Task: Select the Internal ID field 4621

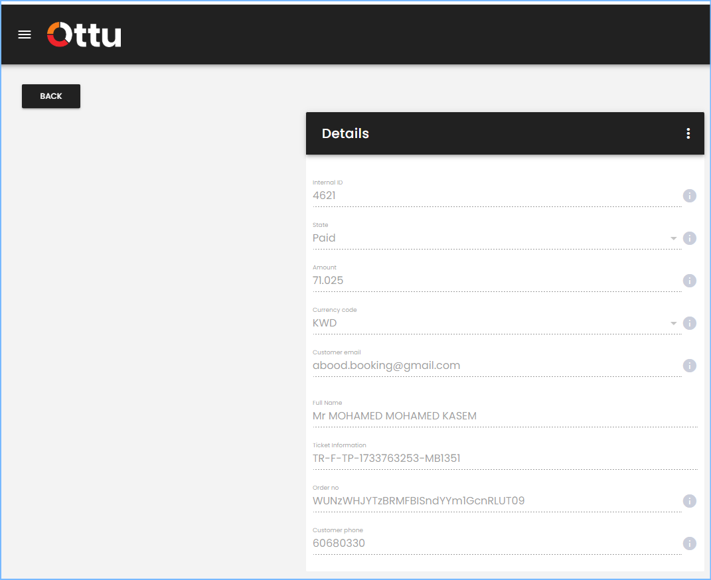Action: (497, 196)
